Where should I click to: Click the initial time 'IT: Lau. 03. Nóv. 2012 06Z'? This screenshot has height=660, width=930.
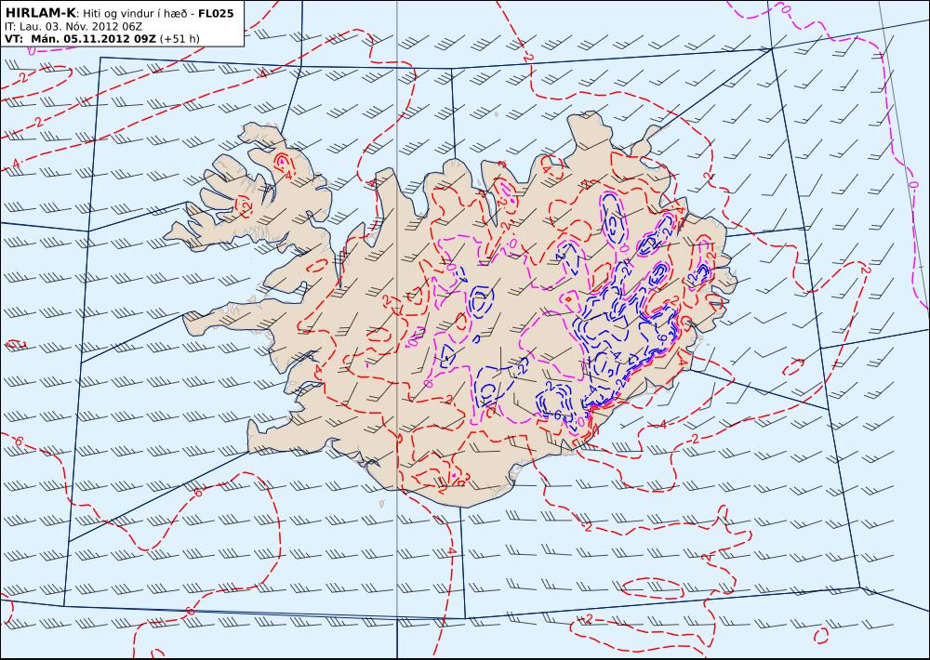pyautogui.click(x=73, y=27)
